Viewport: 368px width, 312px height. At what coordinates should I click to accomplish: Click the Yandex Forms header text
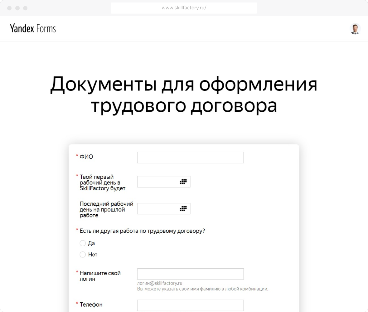32,28
